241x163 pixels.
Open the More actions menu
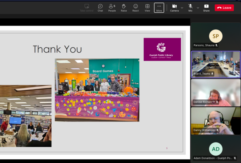159,8
